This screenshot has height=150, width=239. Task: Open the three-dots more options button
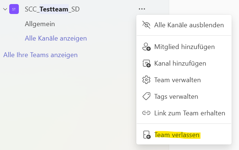point(142,9)
